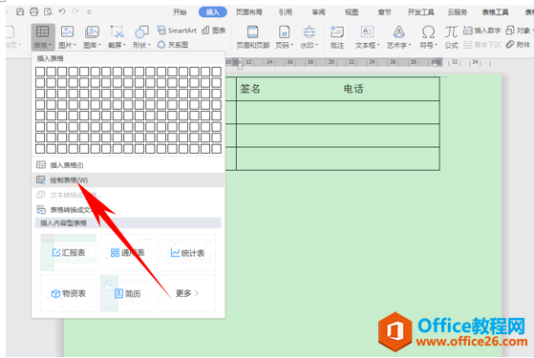The image size is (534, 358).
Task: Redo the last action
Action: pos(75,11)
